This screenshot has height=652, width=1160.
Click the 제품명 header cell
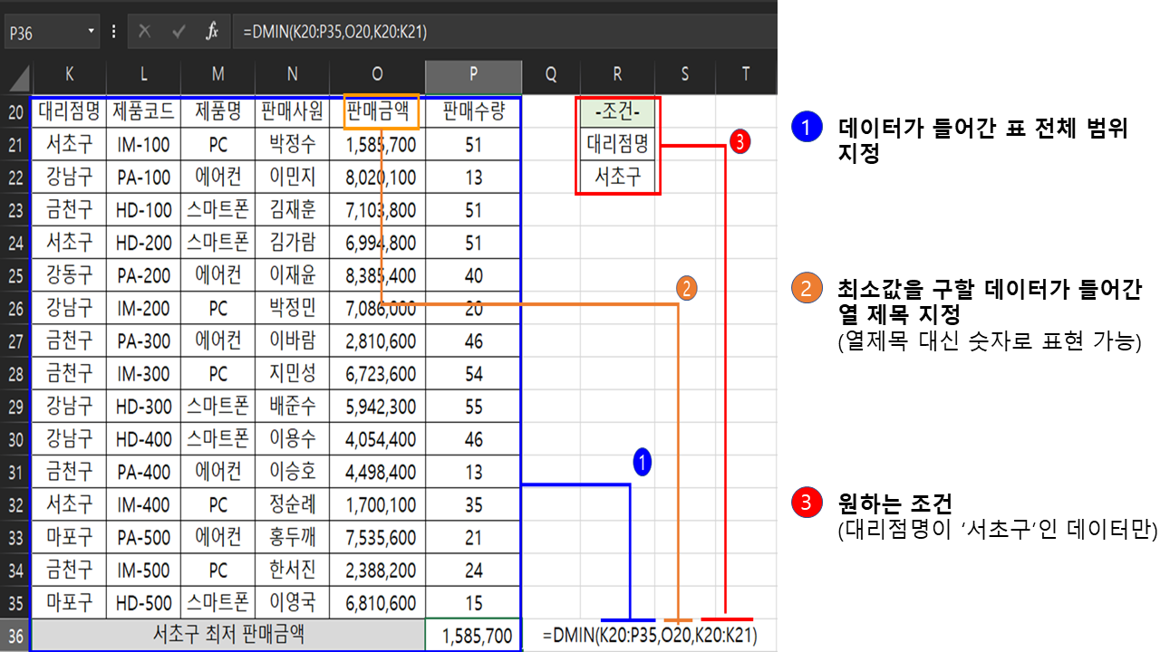(217, 112)
